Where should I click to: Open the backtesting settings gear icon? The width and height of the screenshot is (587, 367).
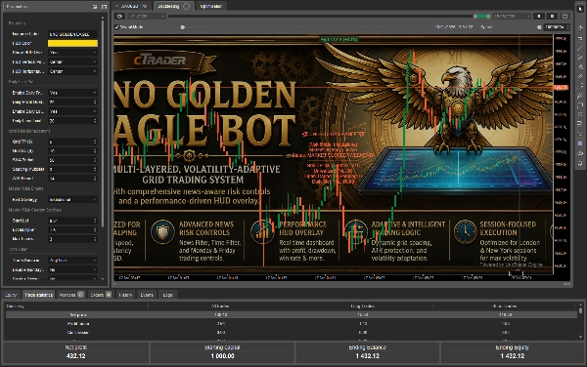[119, 16]
